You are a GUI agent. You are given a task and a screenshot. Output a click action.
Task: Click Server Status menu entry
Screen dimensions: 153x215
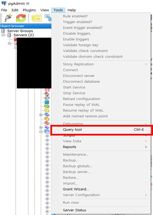click(x=75, y=210)
